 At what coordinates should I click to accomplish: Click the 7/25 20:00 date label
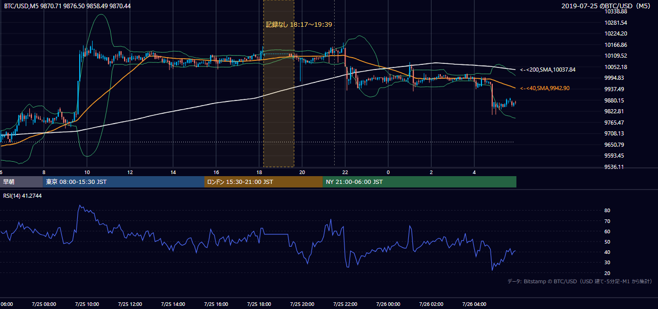pos(302,304)
